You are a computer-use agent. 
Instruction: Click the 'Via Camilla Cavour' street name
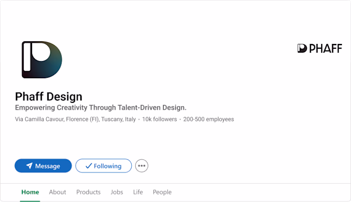(39, 119)
